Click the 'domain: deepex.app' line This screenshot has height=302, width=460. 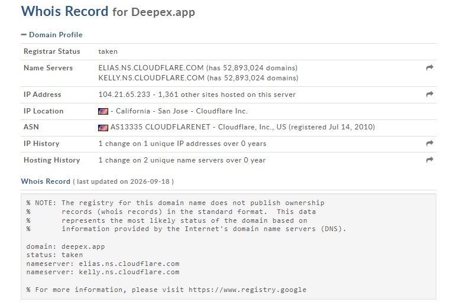coord(66,246)
